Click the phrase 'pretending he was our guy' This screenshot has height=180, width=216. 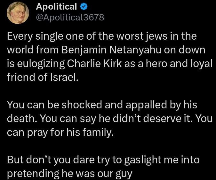coord(69,174)
